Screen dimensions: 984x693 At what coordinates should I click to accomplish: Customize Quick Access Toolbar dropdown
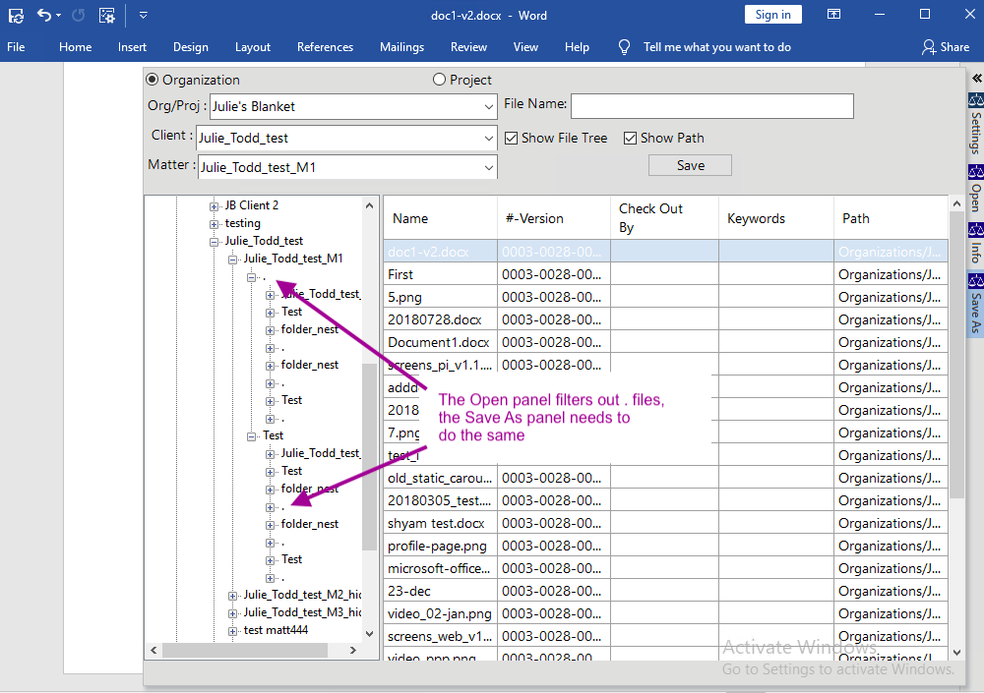[x=143, y=15]
